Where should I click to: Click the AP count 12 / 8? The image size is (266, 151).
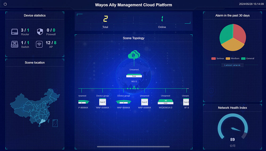point(51,43)
